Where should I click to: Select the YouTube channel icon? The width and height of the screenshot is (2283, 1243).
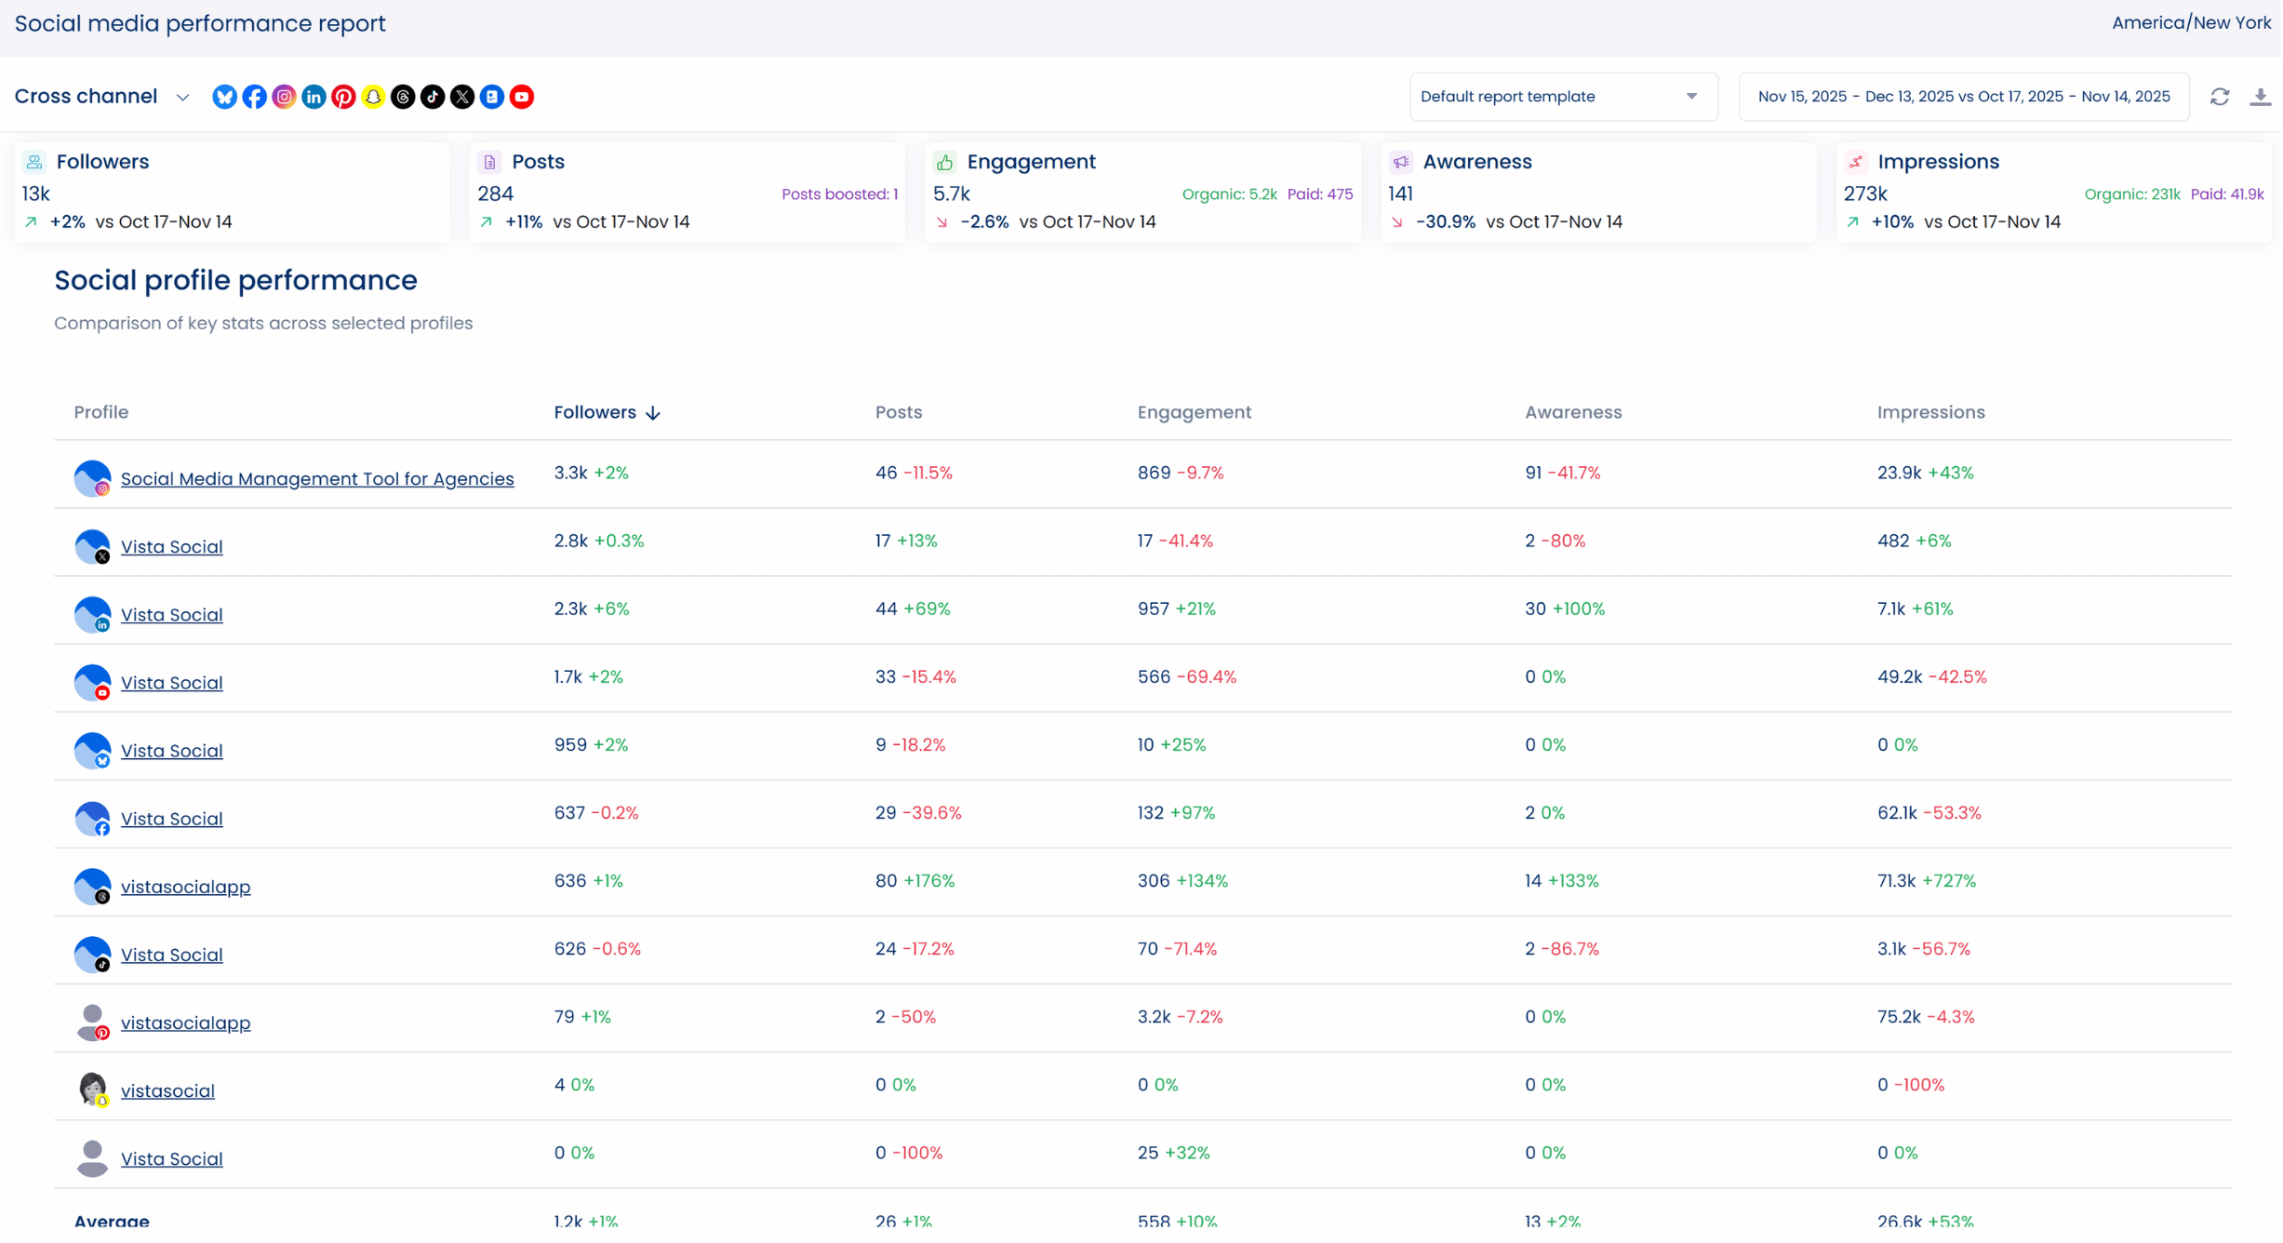(x=522, y=97)
